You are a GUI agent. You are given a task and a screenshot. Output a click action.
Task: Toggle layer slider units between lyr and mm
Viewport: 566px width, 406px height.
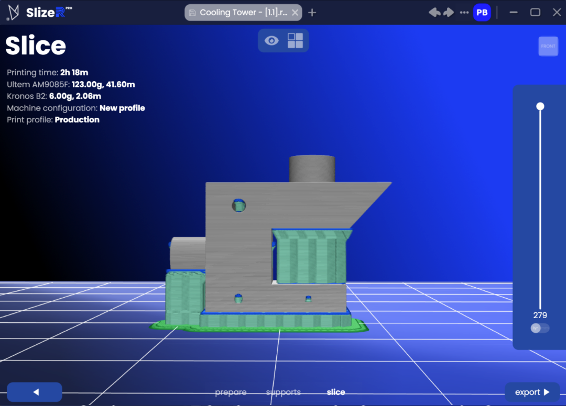coord(540,328)
